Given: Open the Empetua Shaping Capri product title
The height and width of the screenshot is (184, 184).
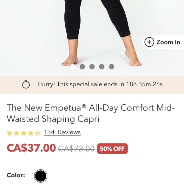Looking at the screenshot, I should (91, 113).
